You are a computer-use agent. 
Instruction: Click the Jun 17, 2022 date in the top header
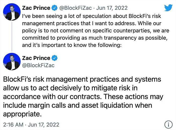[112, 8]
